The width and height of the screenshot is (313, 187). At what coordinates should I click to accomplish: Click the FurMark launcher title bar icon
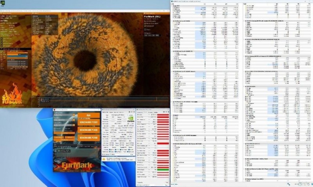click(54, 110)
